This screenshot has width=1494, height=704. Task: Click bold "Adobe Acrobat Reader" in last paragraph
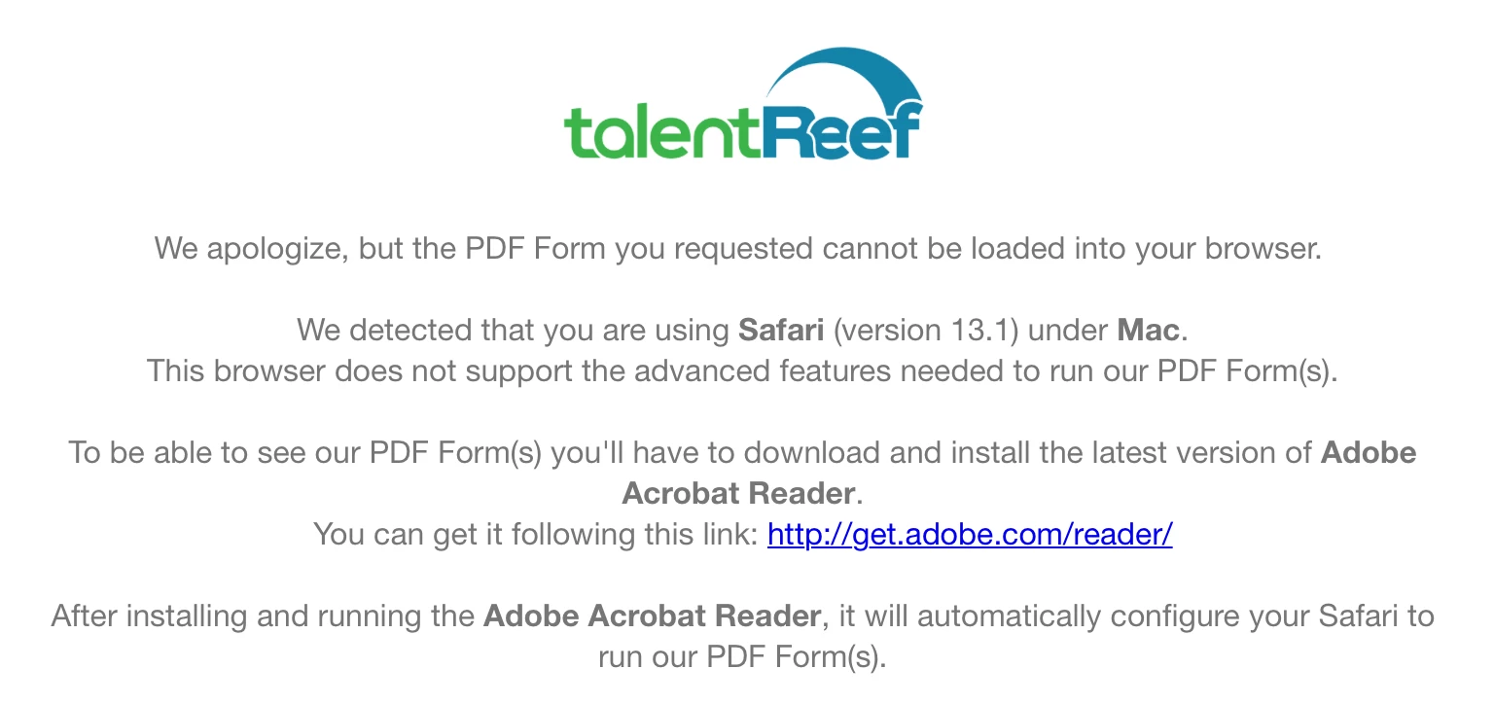(x=652, y=616)
